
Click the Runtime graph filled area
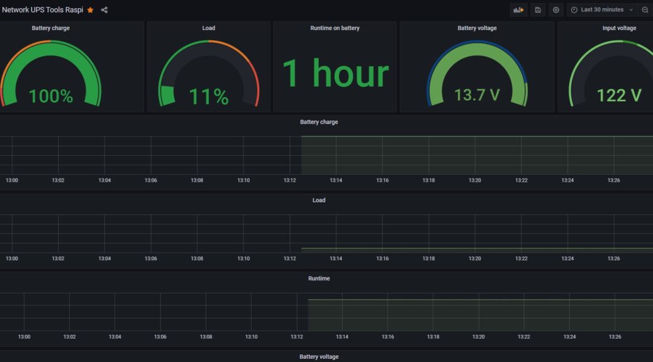[481, 315]
